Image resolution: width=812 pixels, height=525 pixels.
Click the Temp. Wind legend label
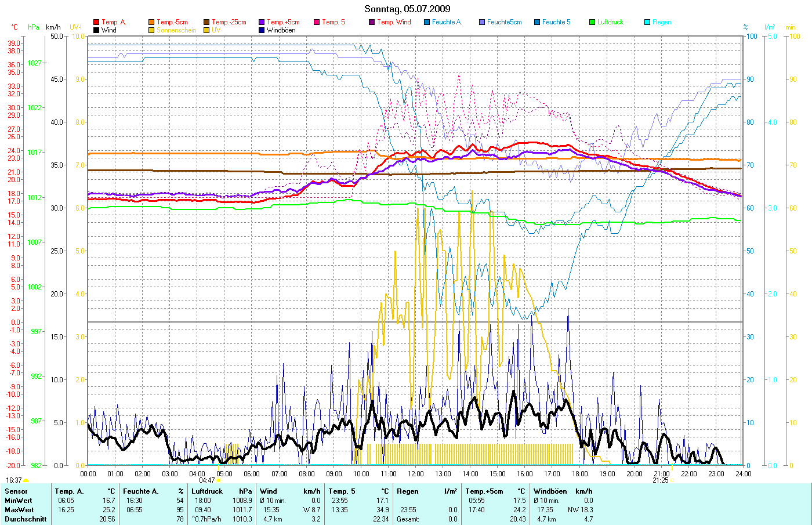pos(394,22)
